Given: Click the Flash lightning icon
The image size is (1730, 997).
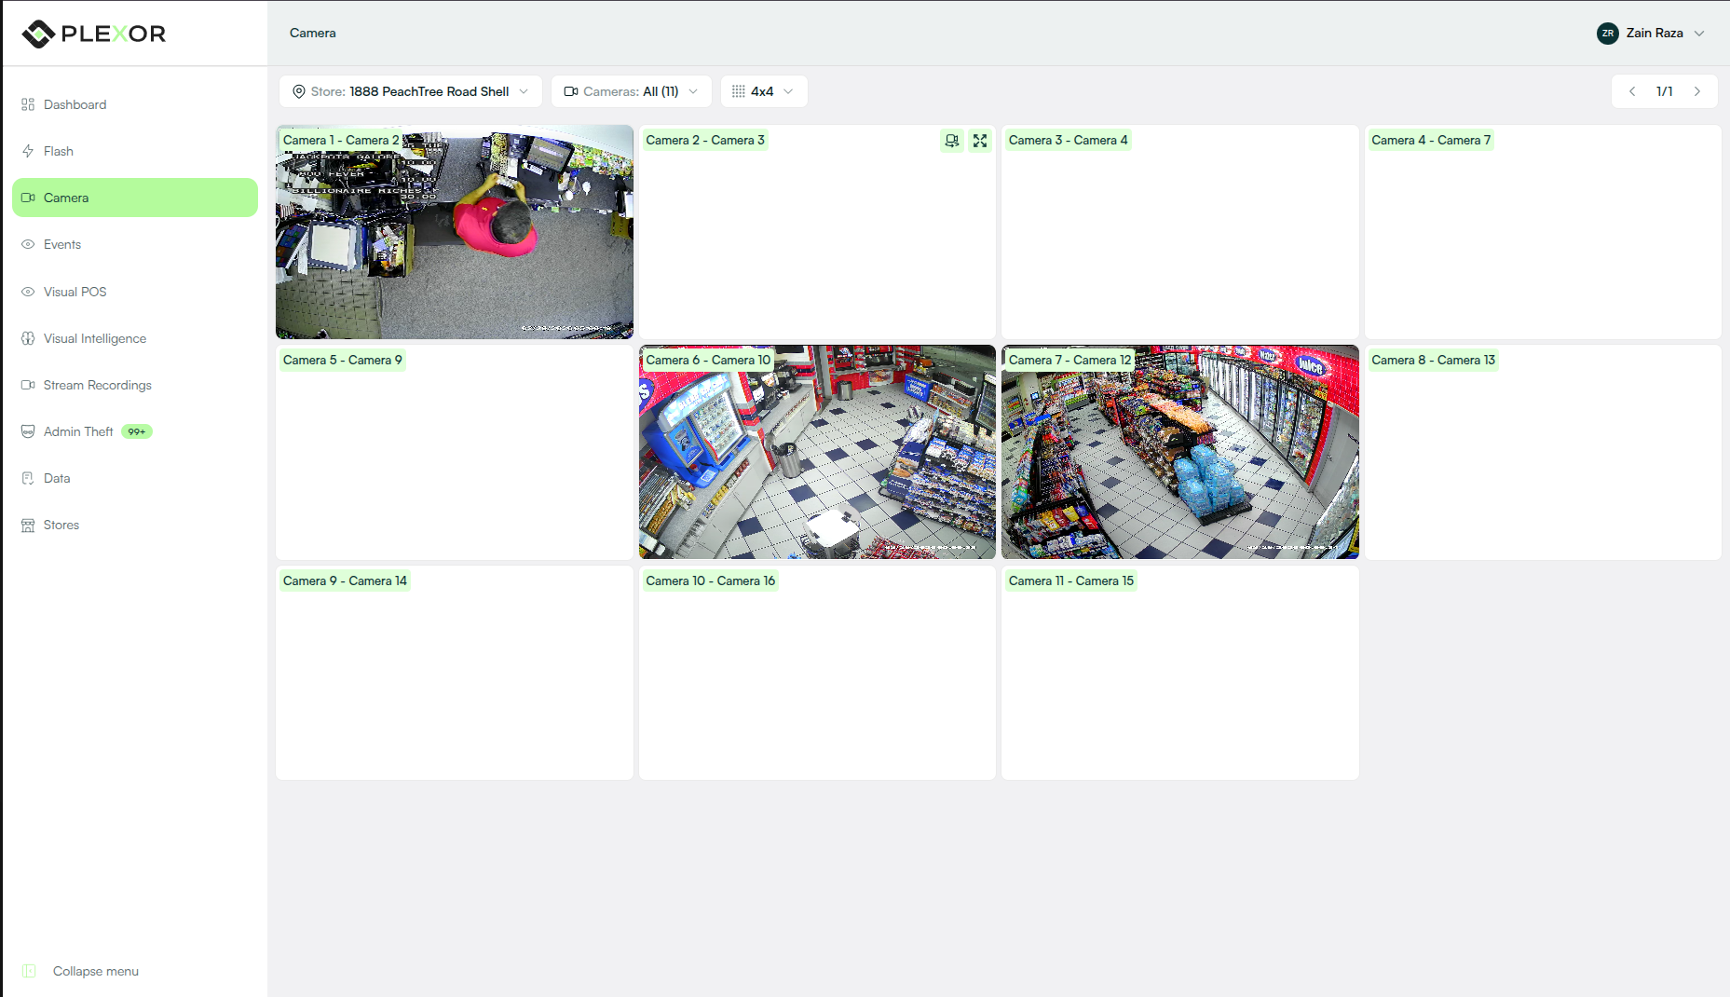Looking at the screenshot, I should coord(28,151).
